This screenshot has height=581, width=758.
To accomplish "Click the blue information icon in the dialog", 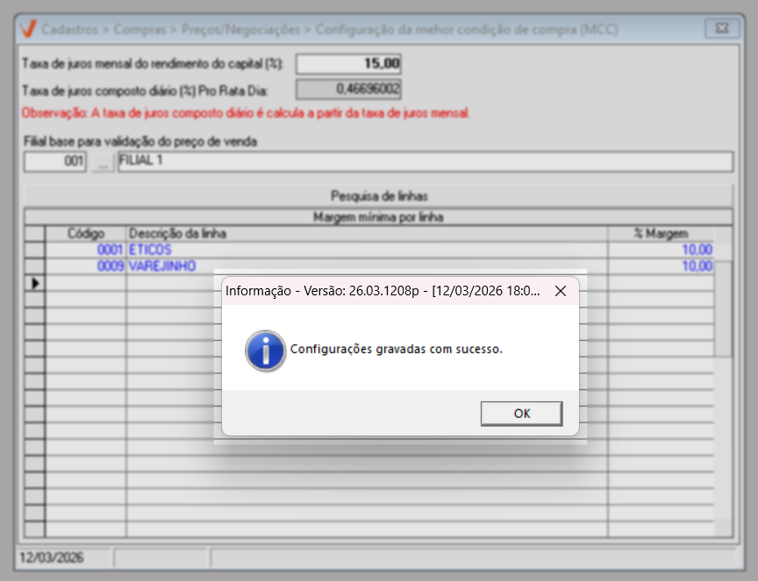I will pyautogui.click(x=266, y=351).
